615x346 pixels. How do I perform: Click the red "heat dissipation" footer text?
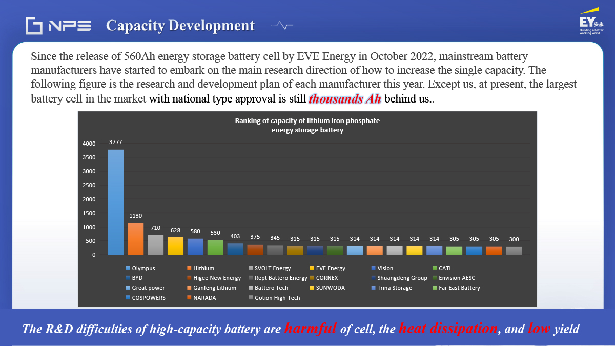coord(448,329)
